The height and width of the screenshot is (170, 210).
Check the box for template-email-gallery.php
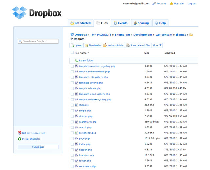click(72, 94)
